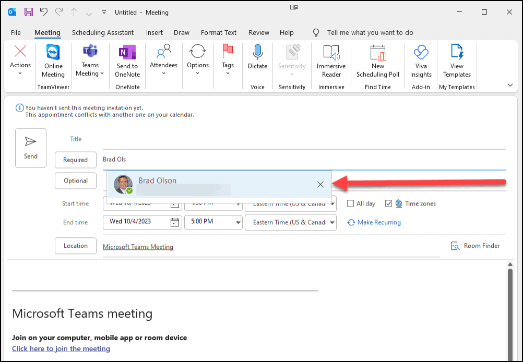Screen dimensions: 523x362
Task: Collapse the ribbon with the chevron
Action: click(x=510, y=86)
